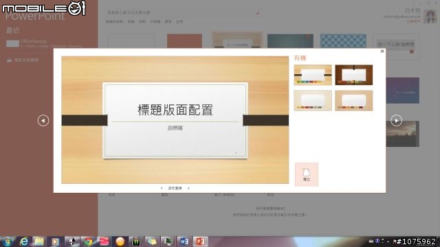Show previous image under the preview
Image resolution: width=440 pixels, height=247 pixels.
click(x=162, y=188)
